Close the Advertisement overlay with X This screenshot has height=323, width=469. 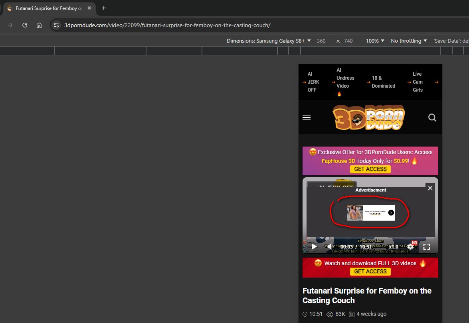click(x=430, y=188)
